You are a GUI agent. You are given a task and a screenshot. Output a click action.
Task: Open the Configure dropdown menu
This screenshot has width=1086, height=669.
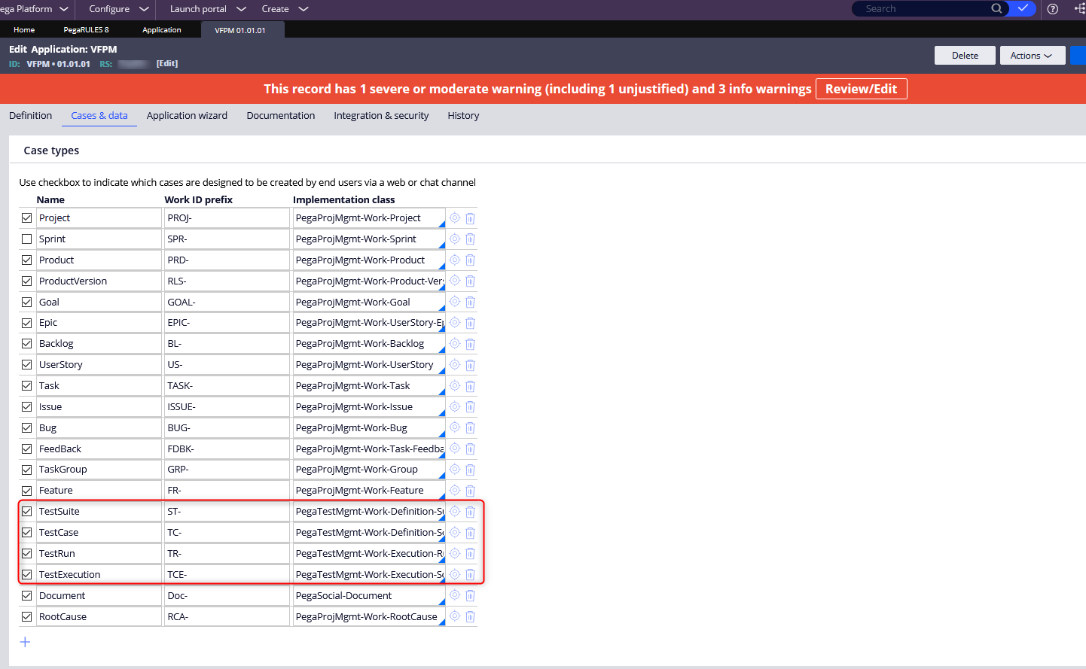118,9
